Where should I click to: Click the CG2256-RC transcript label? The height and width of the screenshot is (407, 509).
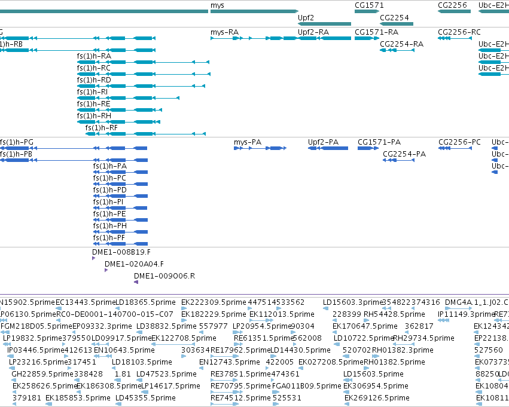459,32
